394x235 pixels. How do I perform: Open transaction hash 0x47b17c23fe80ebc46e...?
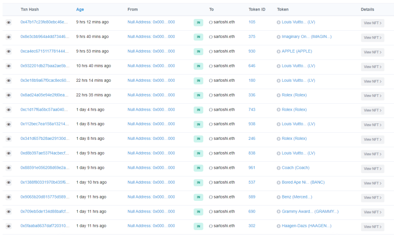(44, 22)
